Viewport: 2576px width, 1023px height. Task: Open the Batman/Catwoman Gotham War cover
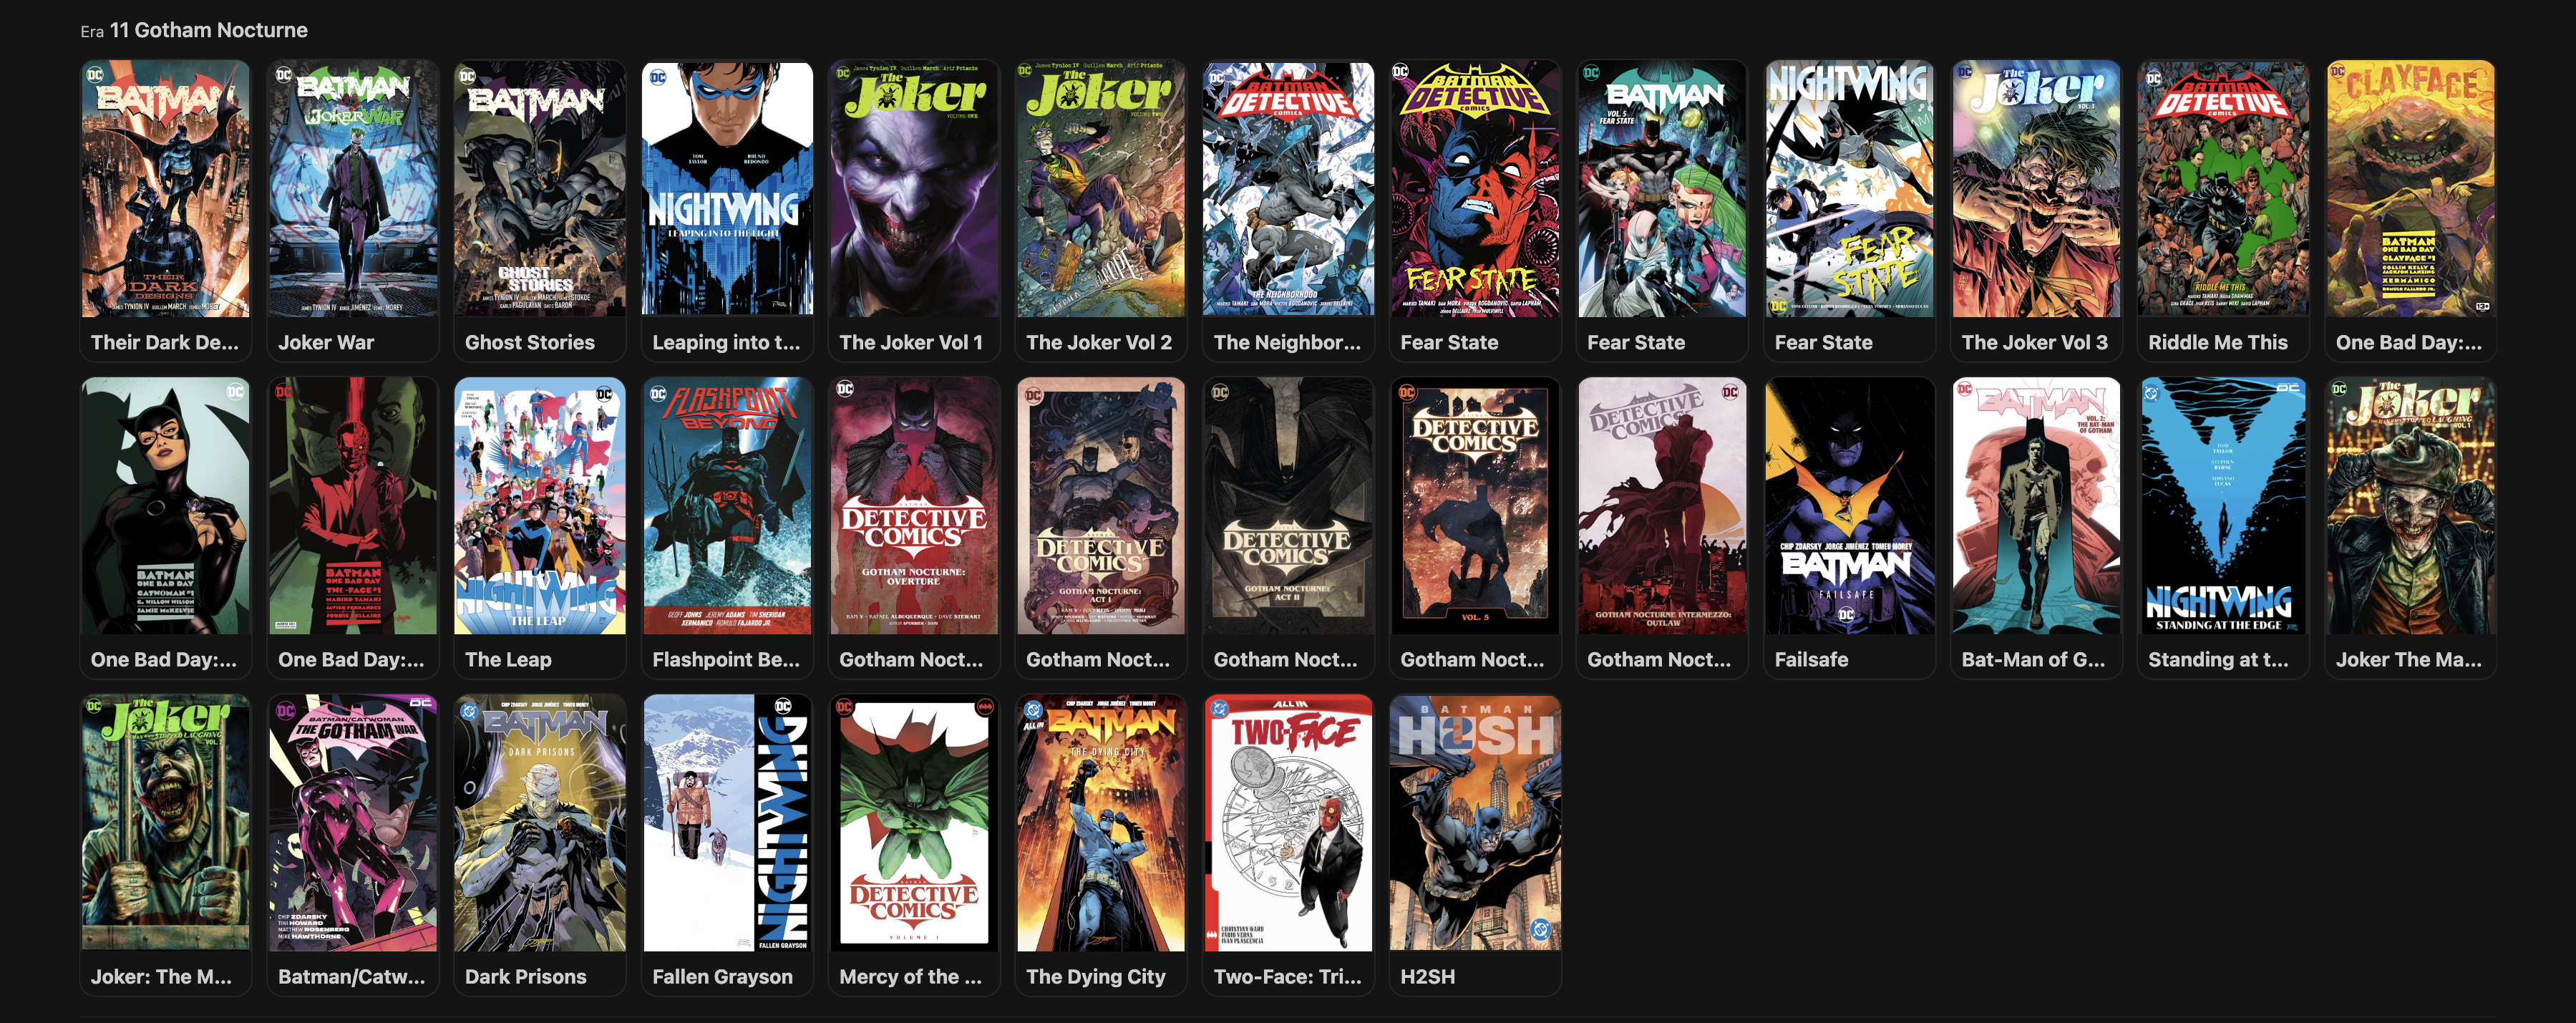[x=353, y=823]
